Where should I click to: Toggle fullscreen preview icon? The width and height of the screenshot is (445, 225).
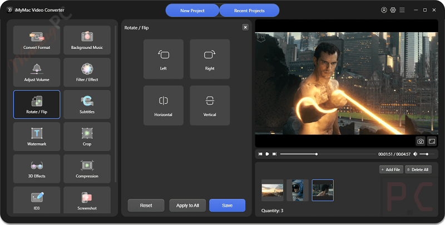click(432, 141)
